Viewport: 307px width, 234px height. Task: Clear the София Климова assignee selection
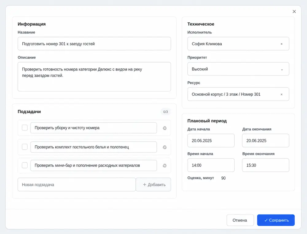pyautogui.click(x=281, y=44)
